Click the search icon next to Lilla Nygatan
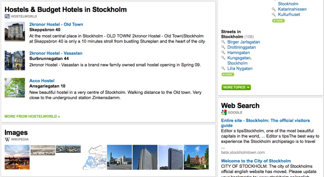The image size is (324, 177). (x=223, y=68)
